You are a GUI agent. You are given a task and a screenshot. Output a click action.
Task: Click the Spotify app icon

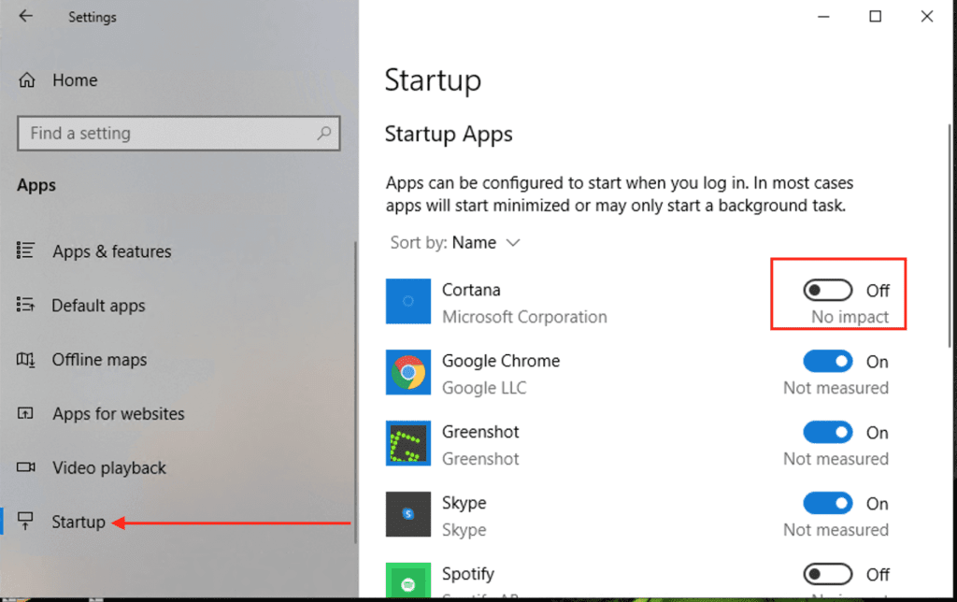pos(408,580)
